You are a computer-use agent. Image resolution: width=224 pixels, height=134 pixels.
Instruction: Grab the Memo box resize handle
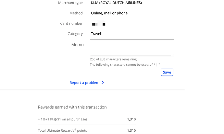click(172, 54)
